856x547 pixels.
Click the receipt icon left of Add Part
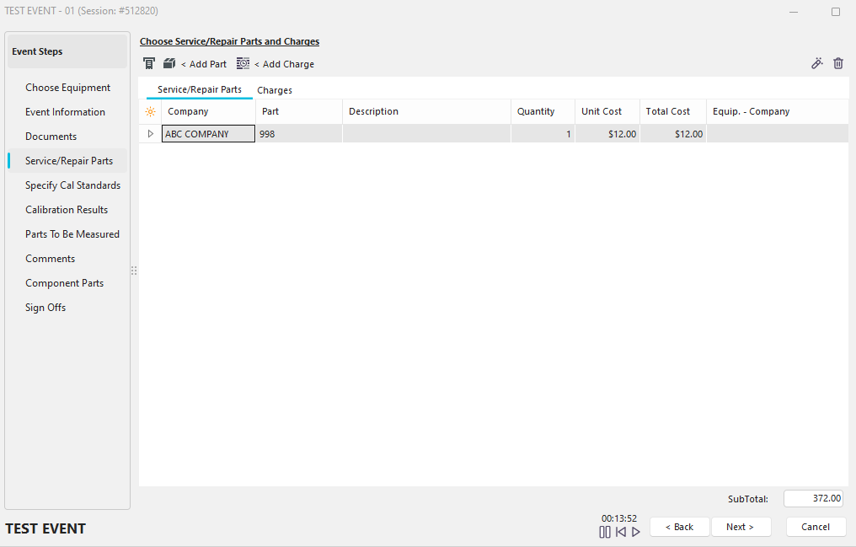pyautogui.click(x=149, y=63)
